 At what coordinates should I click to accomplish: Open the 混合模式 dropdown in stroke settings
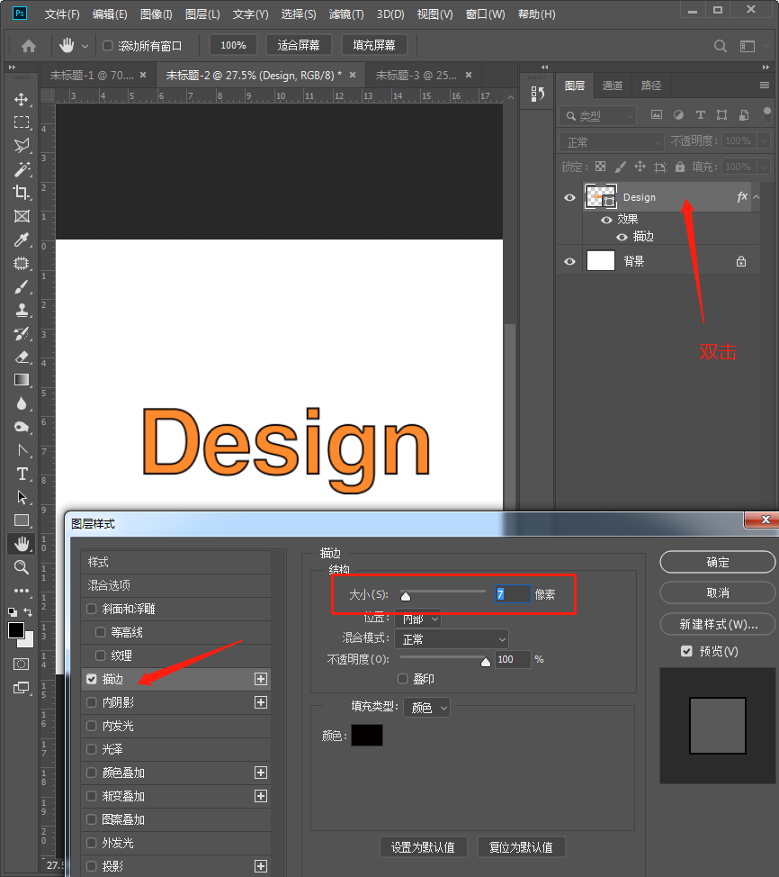tap(452, 639)
